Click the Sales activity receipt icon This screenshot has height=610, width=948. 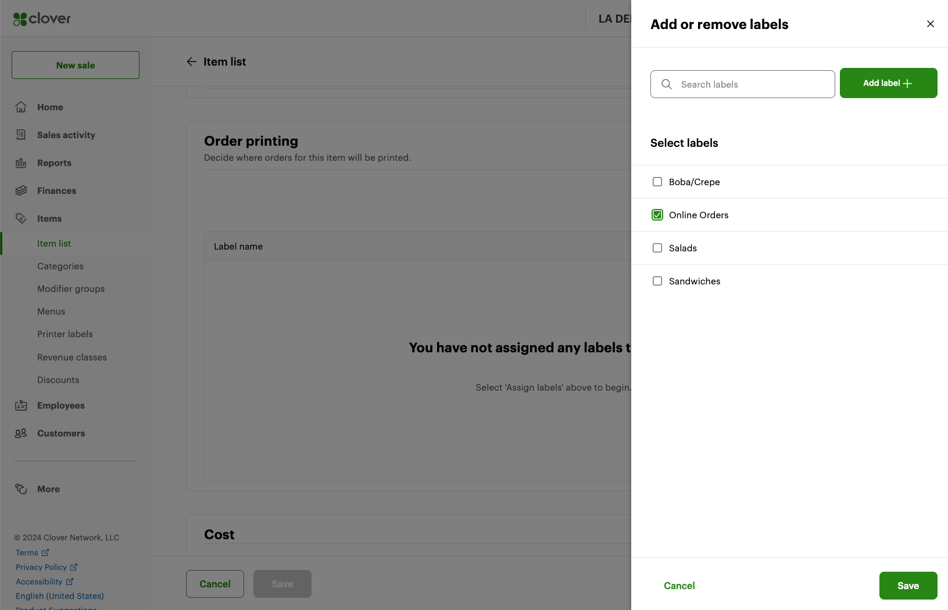point(21,135)
